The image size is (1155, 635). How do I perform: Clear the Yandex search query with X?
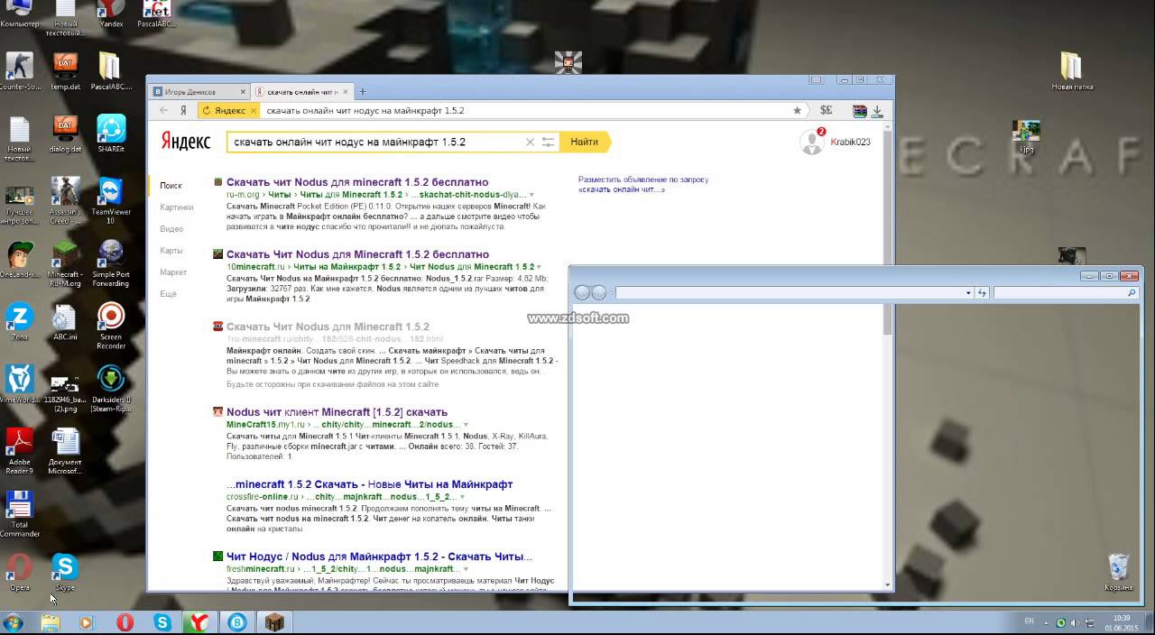pos(530,142)
